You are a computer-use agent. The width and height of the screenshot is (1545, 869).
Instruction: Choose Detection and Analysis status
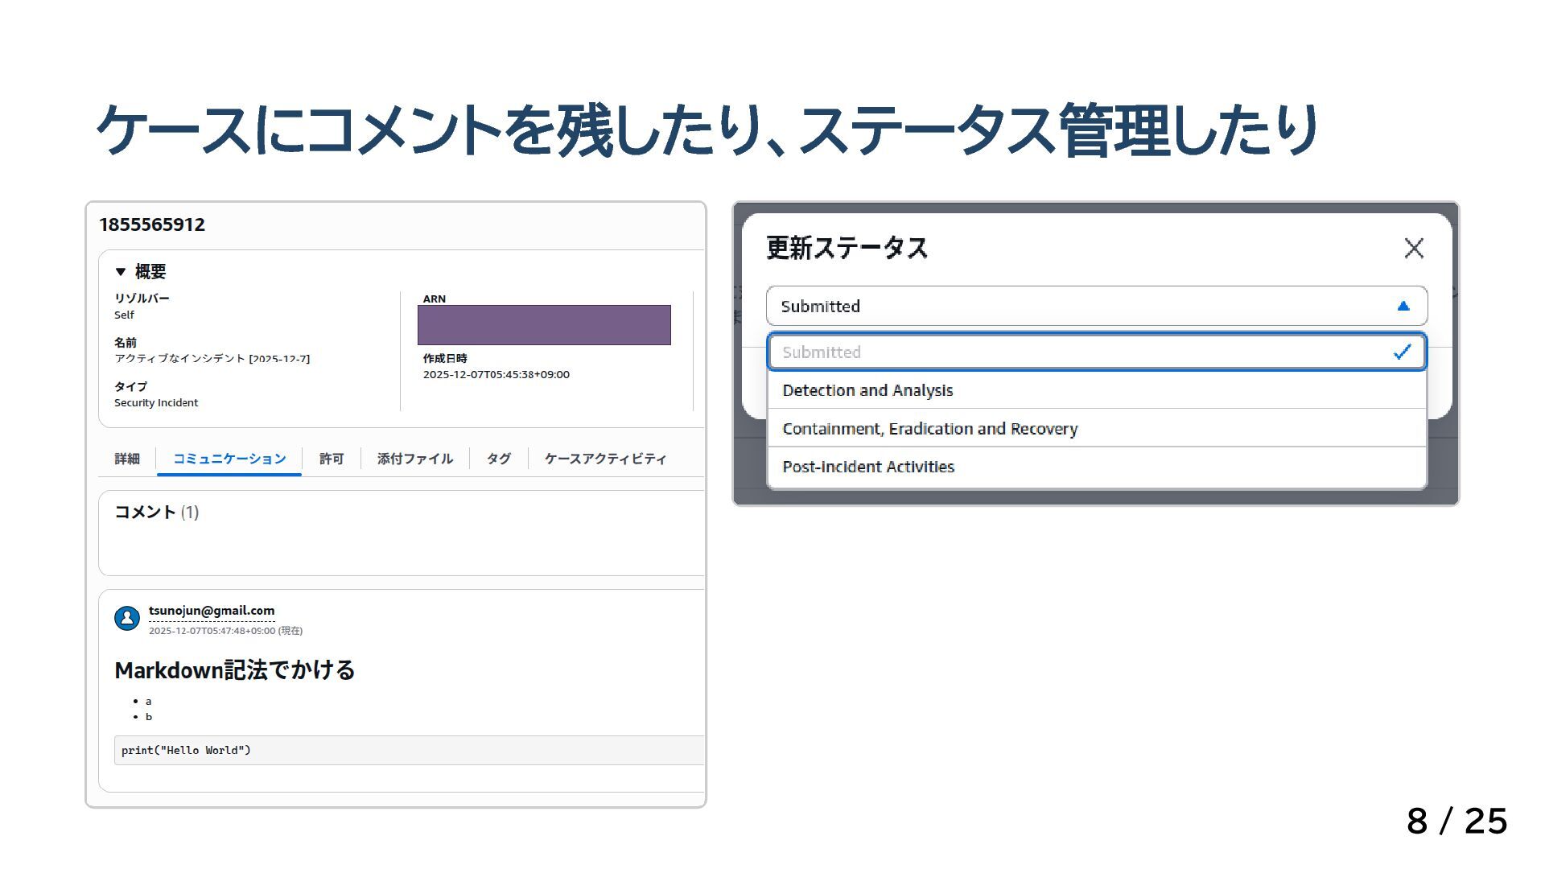coord(867,390)
